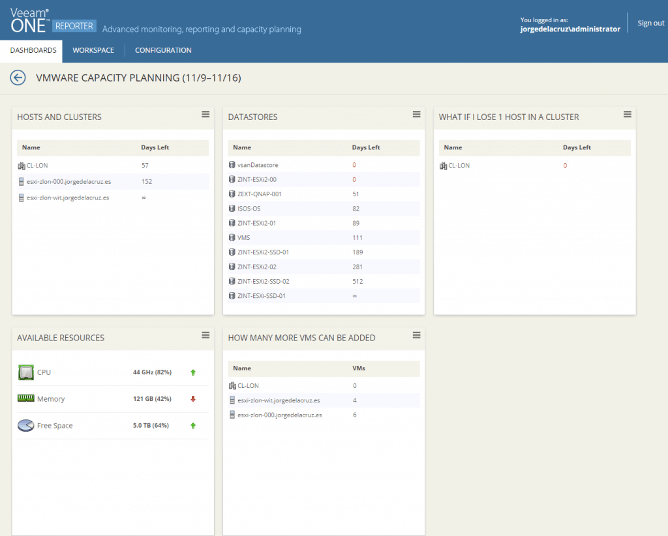Screen dimensions: 668x536
Task: Click Name header in What If widget
Action: tap(453, 147)
